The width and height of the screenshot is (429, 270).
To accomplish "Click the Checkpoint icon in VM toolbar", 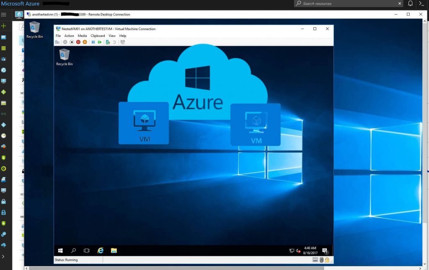I will (108, 42).
